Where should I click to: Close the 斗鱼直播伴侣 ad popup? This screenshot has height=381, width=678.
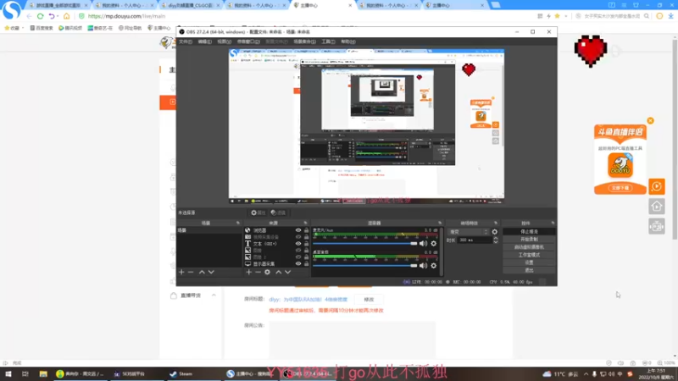pyautogui.click(x=650, y=120)
